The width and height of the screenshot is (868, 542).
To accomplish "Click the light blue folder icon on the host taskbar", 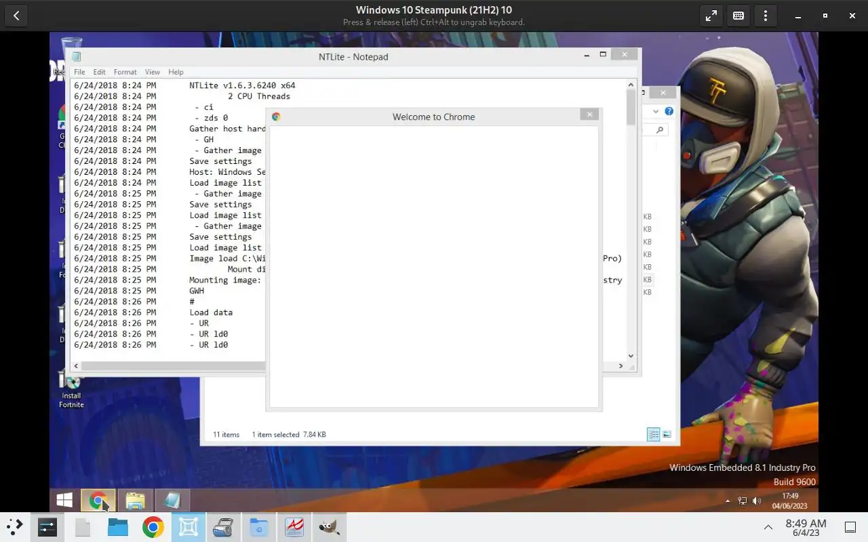I will tap(259, 527).
